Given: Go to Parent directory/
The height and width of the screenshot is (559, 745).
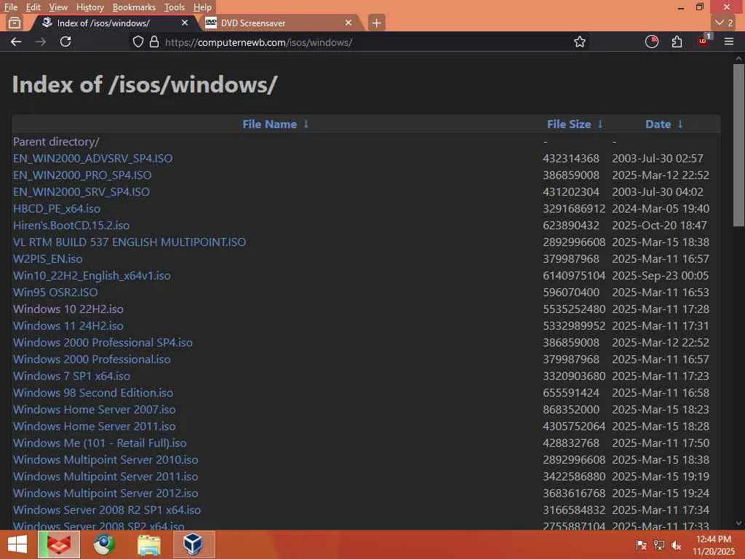Looking at the screenshot, I should tap(56, 142).
